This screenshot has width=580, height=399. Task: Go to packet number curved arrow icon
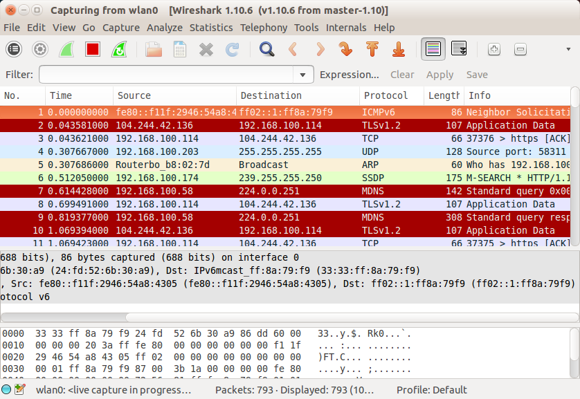point(345,49)
